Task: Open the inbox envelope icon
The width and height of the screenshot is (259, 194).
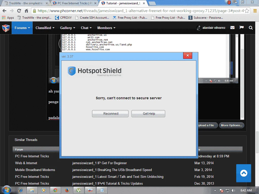Action: click(232, 28)
